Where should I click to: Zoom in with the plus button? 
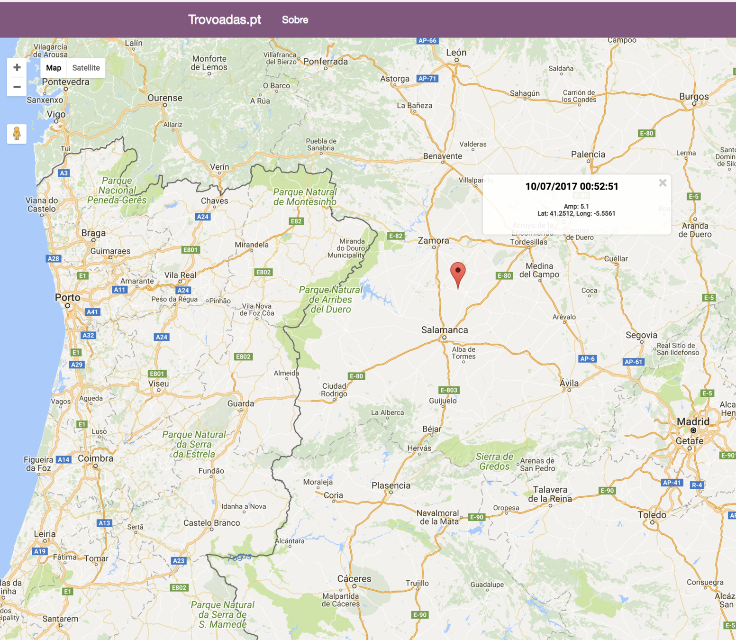pos(17,68)
